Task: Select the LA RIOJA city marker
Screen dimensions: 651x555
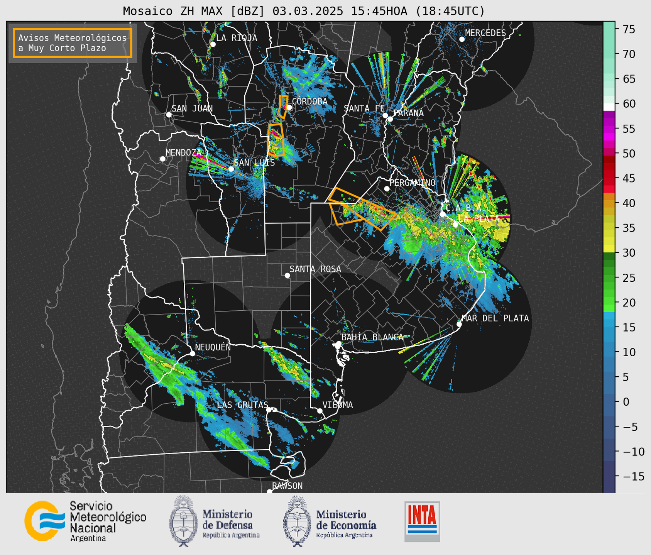Action: [213, 44]
